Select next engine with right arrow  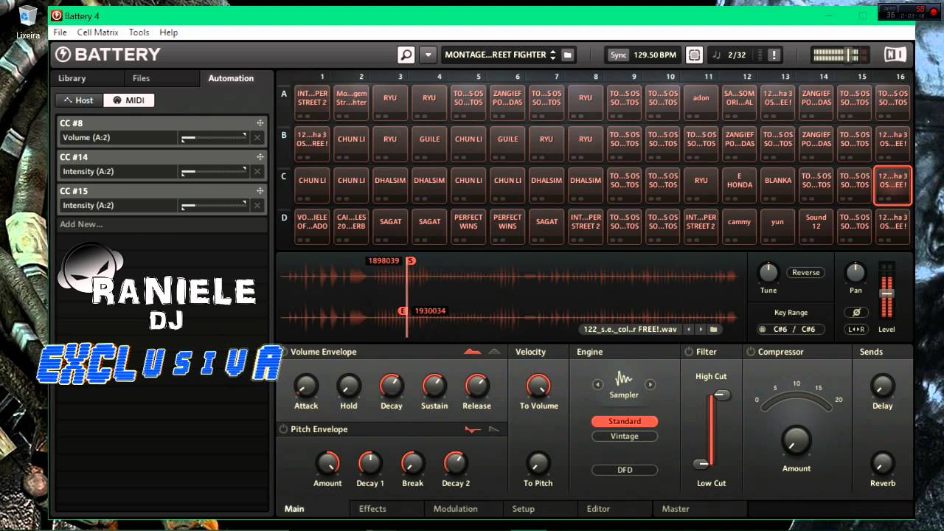tap(650, 384)
